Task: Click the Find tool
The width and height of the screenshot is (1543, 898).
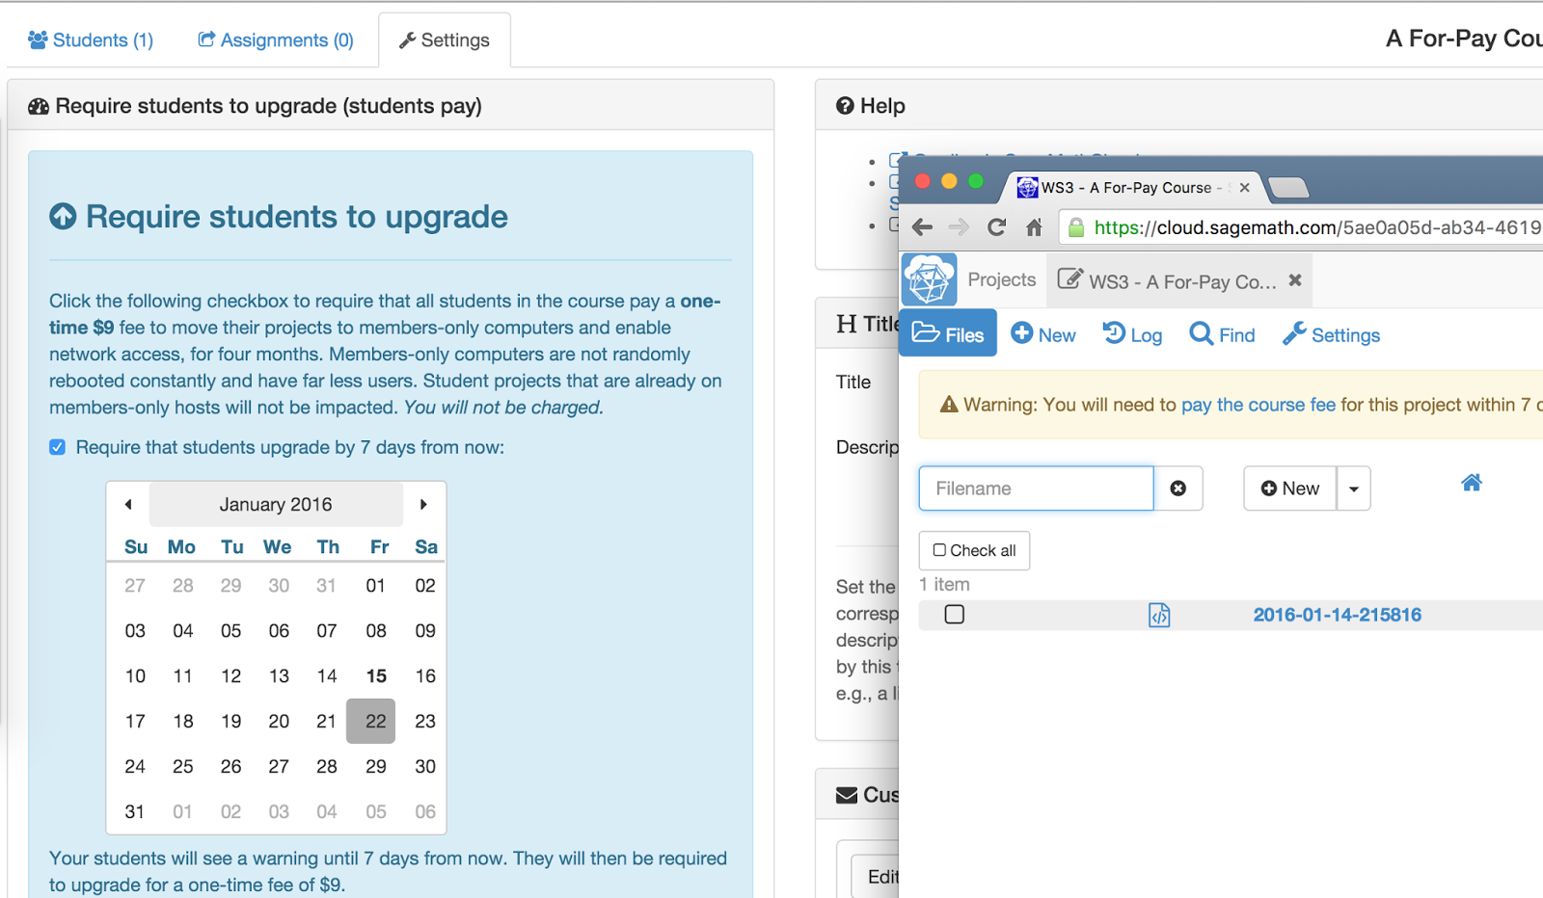Action: tap(1221, 334)
